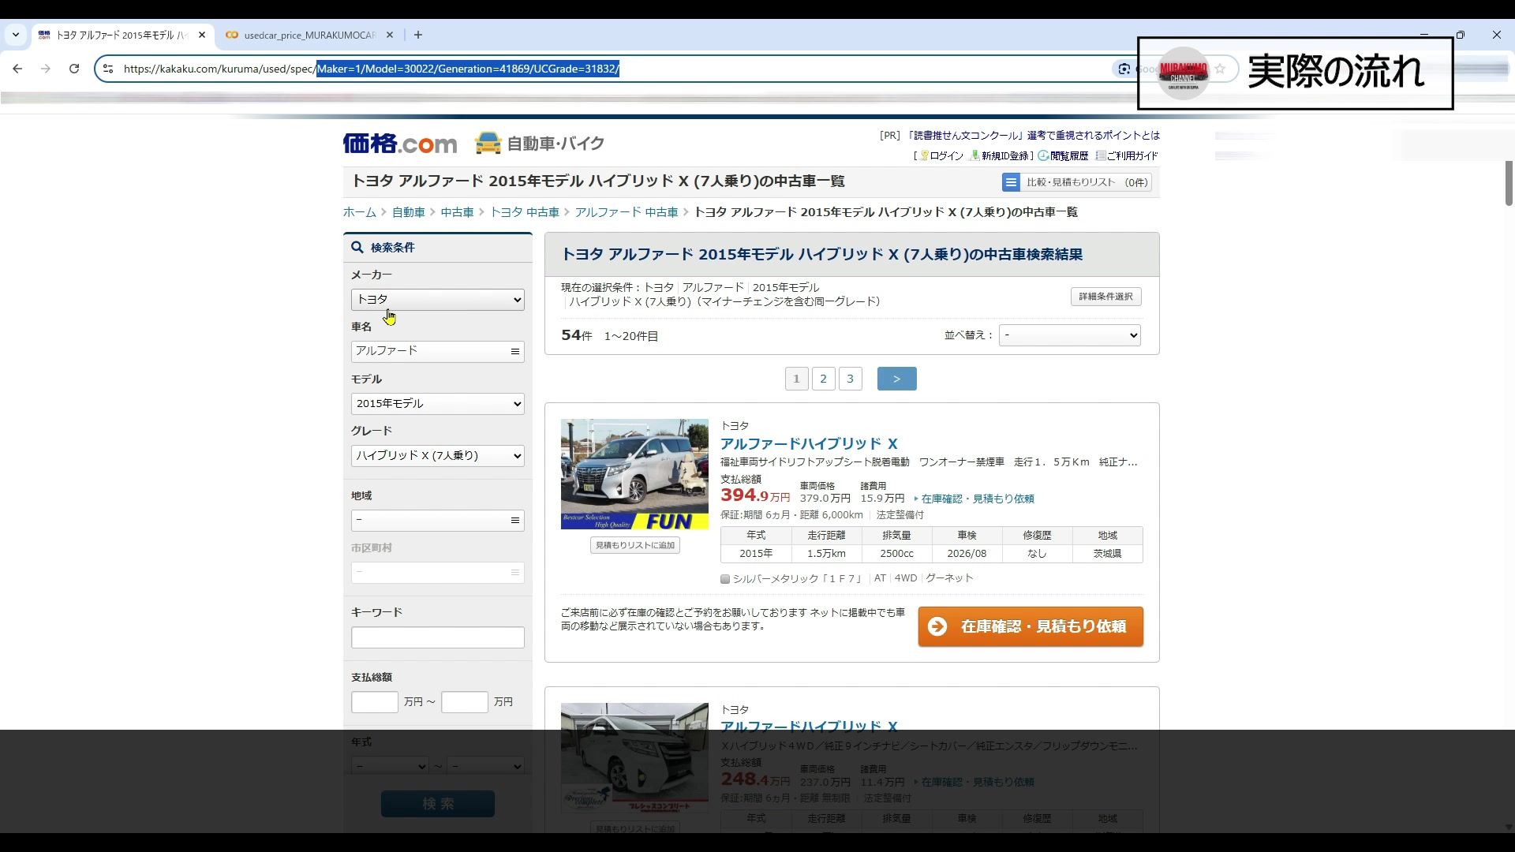The width and height of the screenshot is (1515, 852).
Task: Close the トヨタ アルファード 2015年モデル tab
Action: tap(202, 35)
